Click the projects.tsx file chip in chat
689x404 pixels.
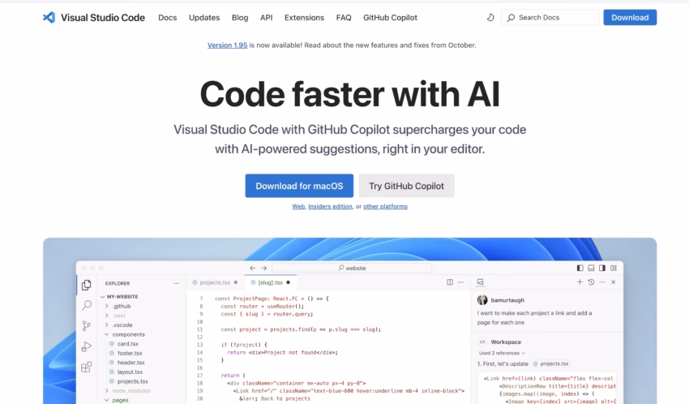[550, 363]
